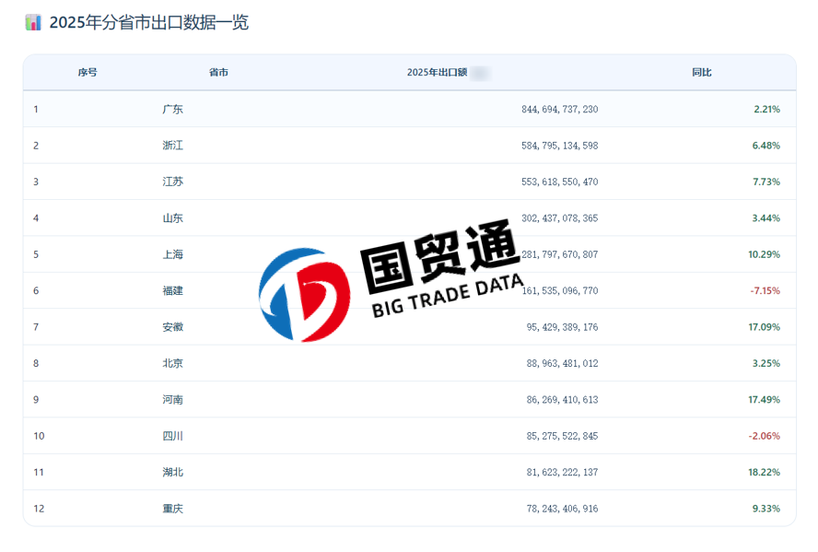Click the 2025年出口额 column header
Viewport: 818px width, 552px height.
(x=437, y=73)
